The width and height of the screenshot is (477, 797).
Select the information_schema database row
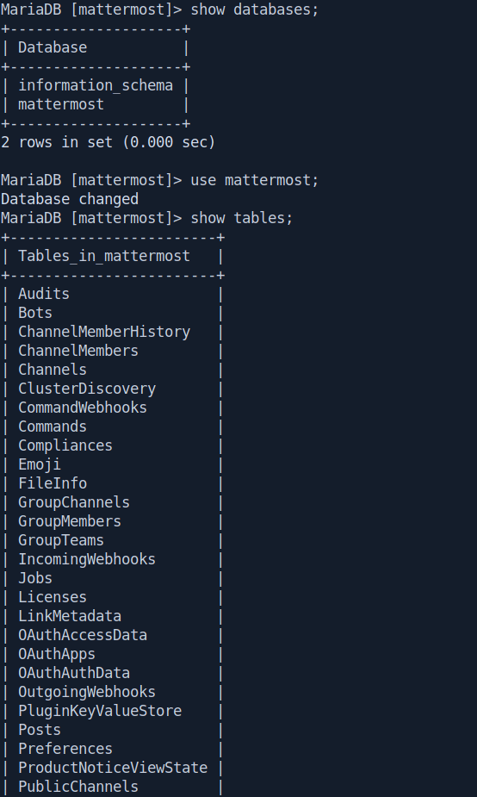96,85
